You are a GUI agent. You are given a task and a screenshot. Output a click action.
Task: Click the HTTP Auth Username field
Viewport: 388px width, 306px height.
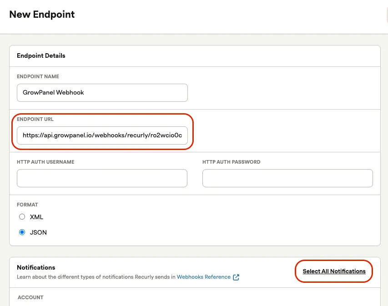coord(102,178)
